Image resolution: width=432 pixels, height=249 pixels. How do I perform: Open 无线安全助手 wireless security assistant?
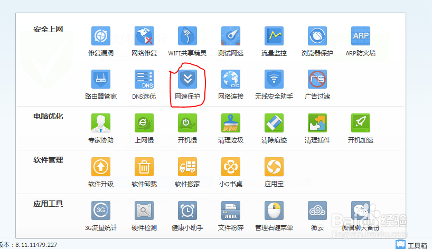point(274,79)
